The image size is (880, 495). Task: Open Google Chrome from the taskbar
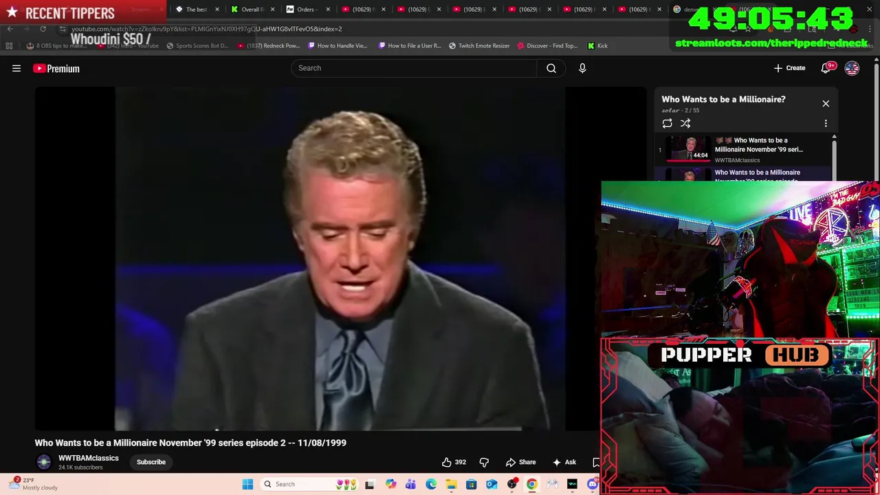tap(532, 484)
